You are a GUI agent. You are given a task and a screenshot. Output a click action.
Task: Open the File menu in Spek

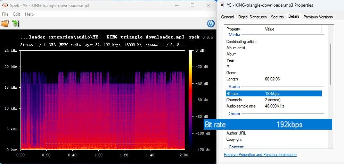coord(5,14)
